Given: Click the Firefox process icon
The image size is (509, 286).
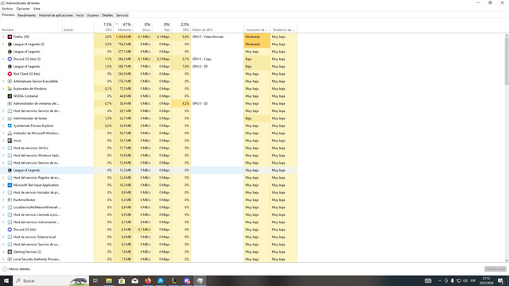Looking at the screenshot, I should pyautogui.click(x=10, y=37).
